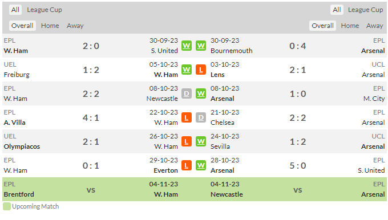Image resolution: width=388 pixels, height=220 pixels.
Task: Click the Upcoming Match green legend swatch
Action: 7,206
